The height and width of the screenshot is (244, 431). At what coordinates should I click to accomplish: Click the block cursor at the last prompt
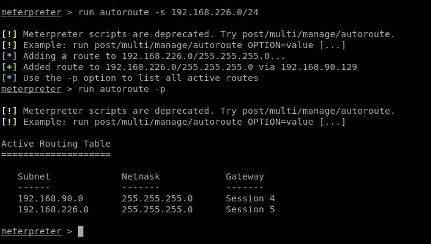tap(80, 231)
